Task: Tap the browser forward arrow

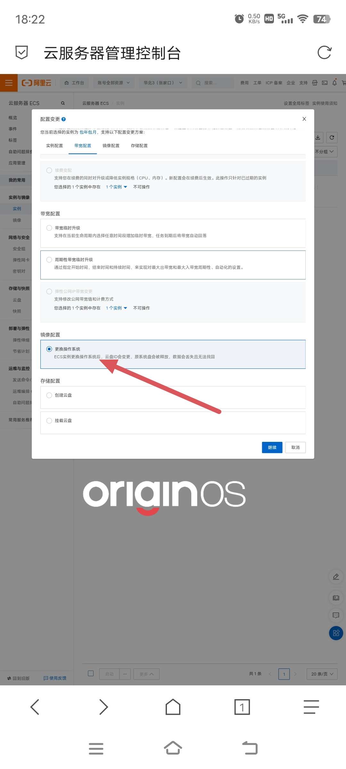Action: [x=104, y=707]
